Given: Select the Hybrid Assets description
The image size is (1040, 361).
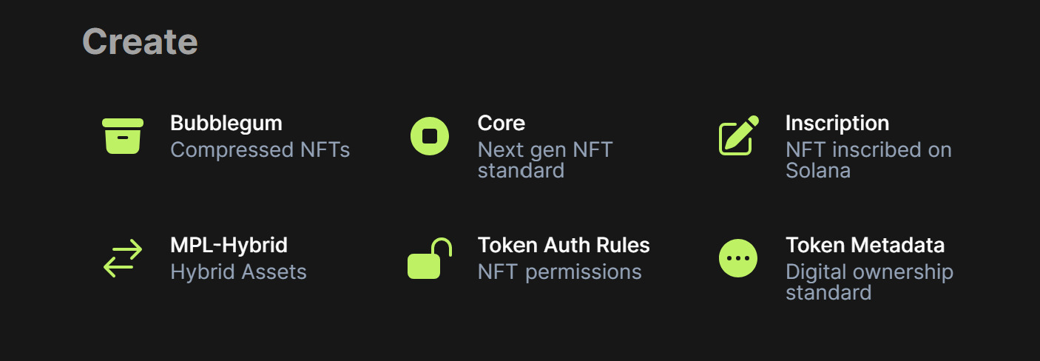Looking at the screenshot, I should (x=238, y=272).
